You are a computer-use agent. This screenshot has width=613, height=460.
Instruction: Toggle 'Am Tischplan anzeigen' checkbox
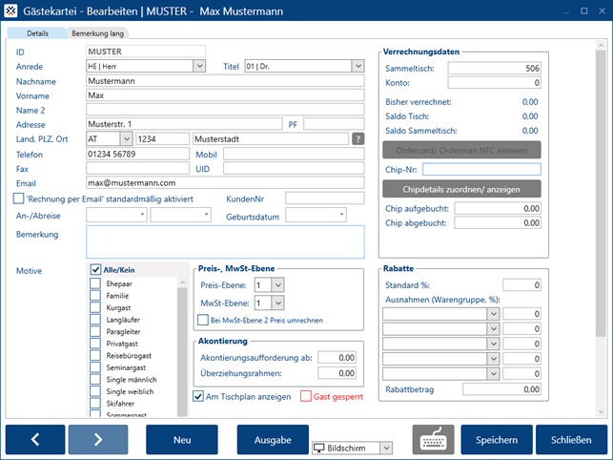(x=198, y=396)
